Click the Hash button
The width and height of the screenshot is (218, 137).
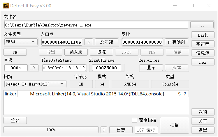click(x=203, y=35)
